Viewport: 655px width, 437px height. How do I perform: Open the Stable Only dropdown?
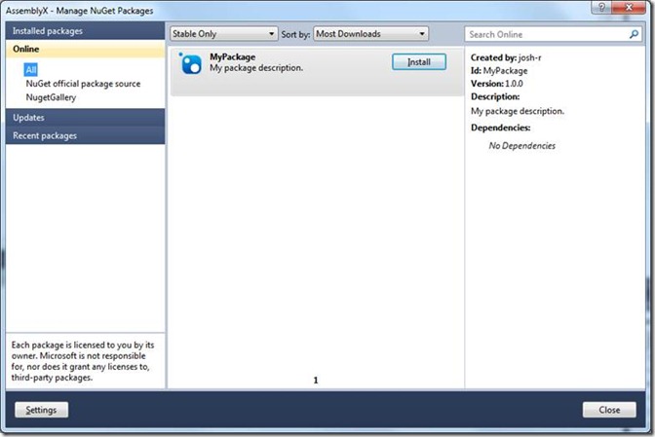[x=223, y=34]
